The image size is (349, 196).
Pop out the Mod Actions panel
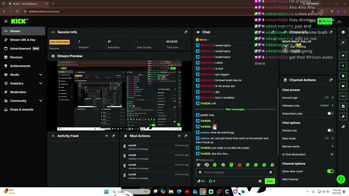coord(186,136)
